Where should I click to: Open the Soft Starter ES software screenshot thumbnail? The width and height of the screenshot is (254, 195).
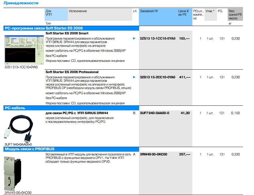tap(24, 50)
